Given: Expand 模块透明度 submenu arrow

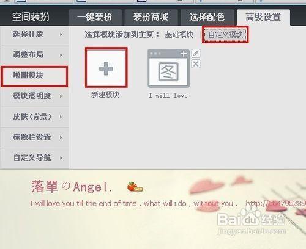Looking at the screenshot, I should (61, 96).
